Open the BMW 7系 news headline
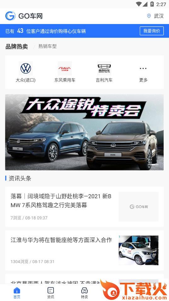This screenshot has height=301, width=169. click(x=61, y=200)
